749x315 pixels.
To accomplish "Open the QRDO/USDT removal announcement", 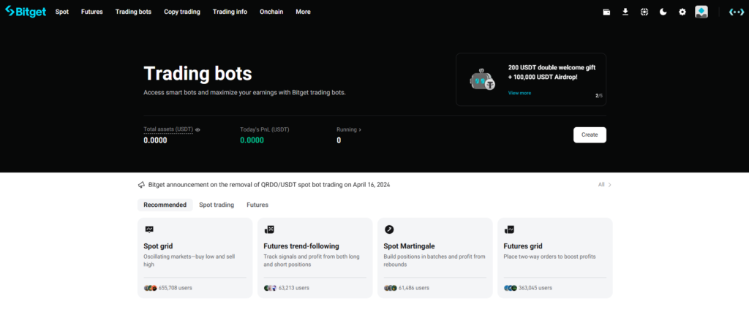I will [x=269, y=185].
